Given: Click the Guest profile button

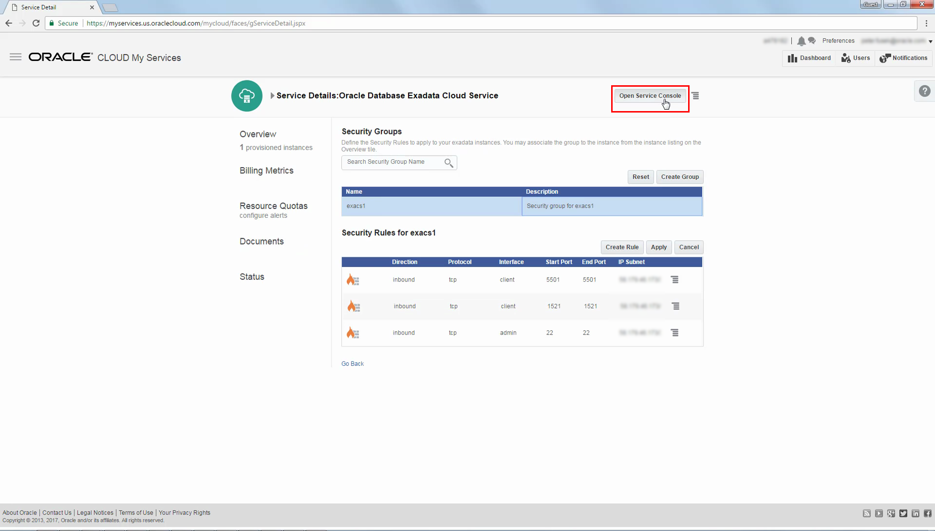Looking at the screenshot, I should 871,4.
